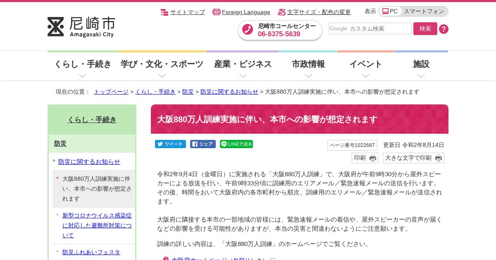Click the call center phone icon
The height and width of the screenshot is (260, 496).
248,30
